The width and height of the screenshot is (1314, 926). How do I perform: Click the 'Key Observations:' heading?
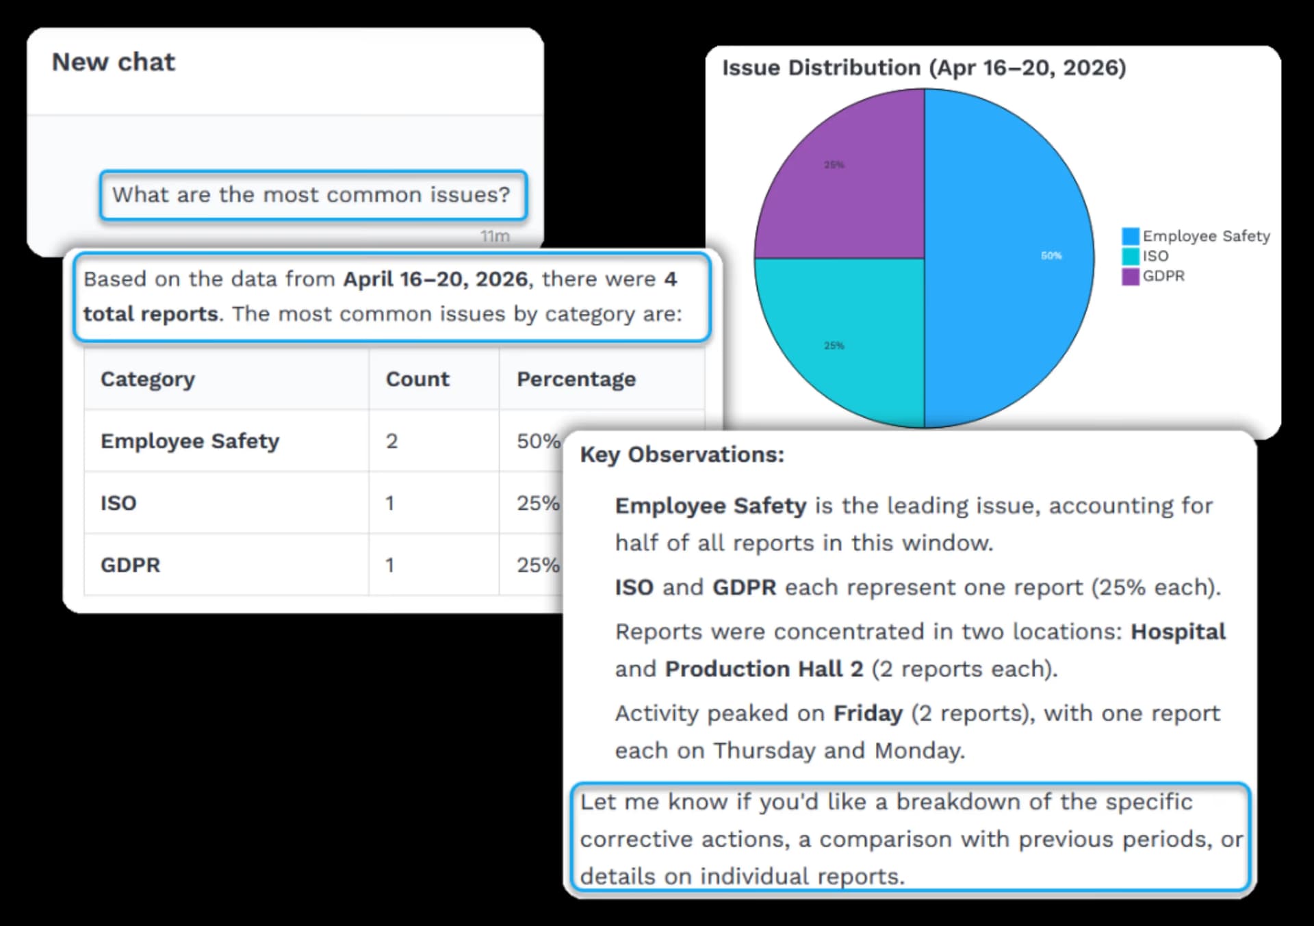tap(682, 455)
